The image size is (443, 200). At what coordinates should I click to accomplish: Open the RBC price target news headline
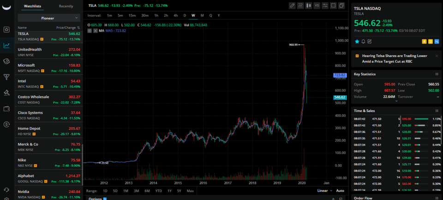(x=395, y=58)
